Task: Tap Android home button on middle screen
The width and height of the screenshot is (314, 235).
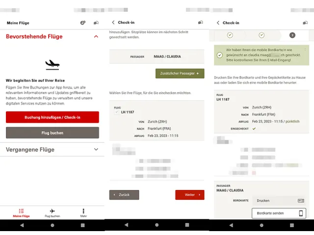Action: pyautogui.click(x=157, y=225)
